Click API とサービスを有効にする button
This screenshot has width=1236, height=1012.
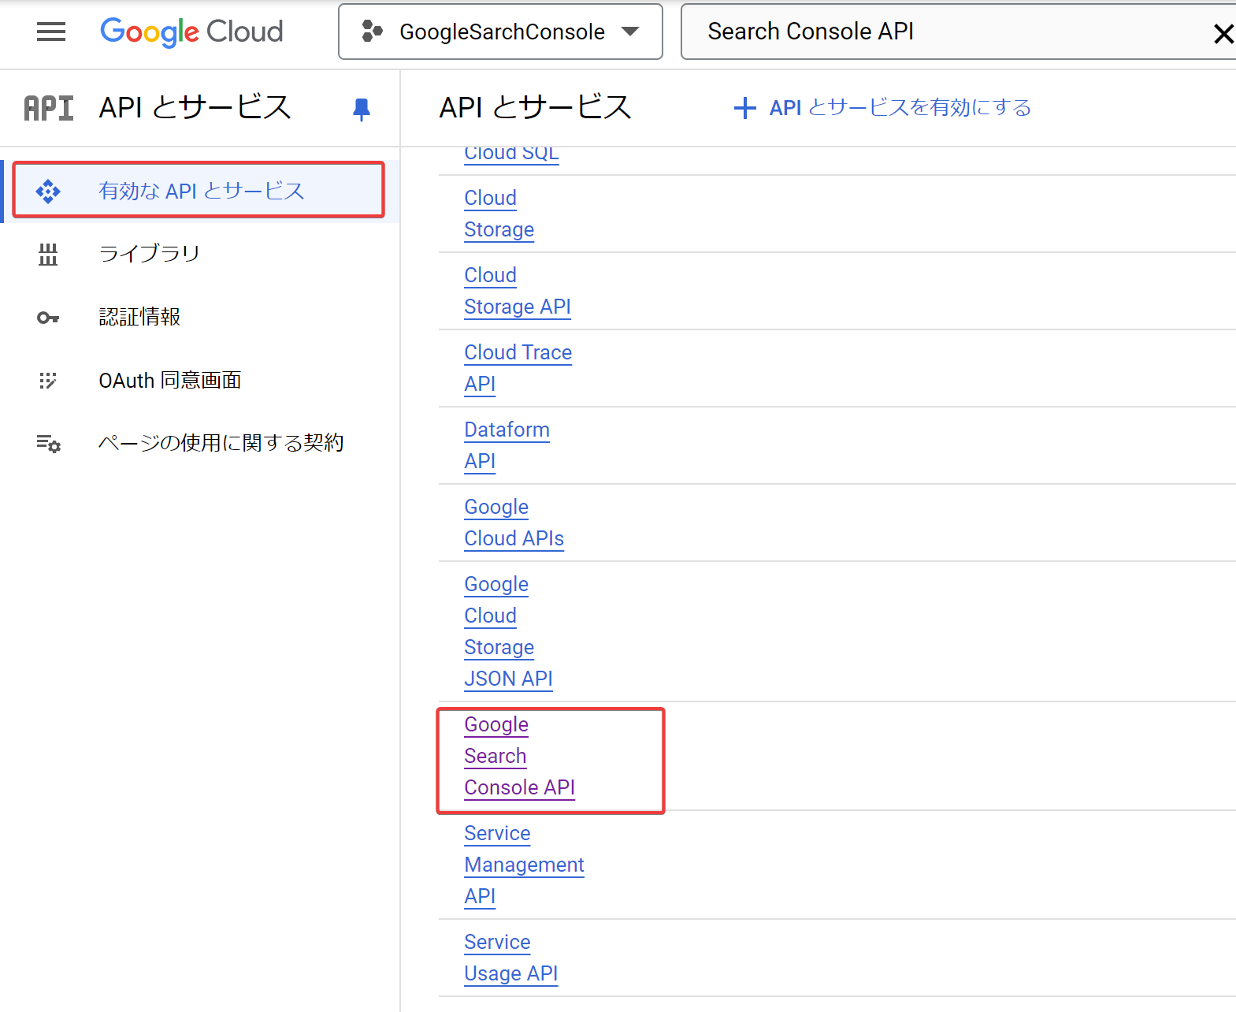(x=882, y=108)
